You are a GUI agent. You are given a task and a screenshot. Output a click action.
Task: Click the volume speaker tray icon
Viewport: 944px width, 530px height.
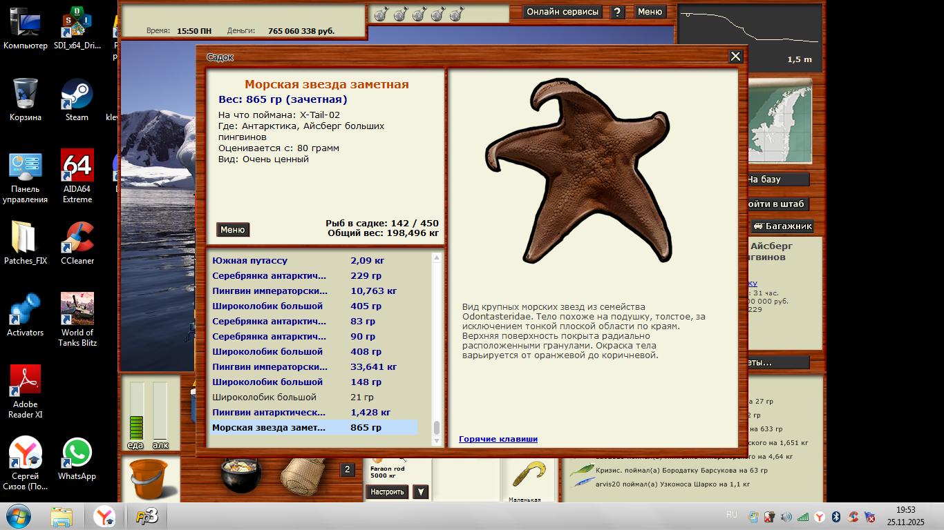(786, 517)
